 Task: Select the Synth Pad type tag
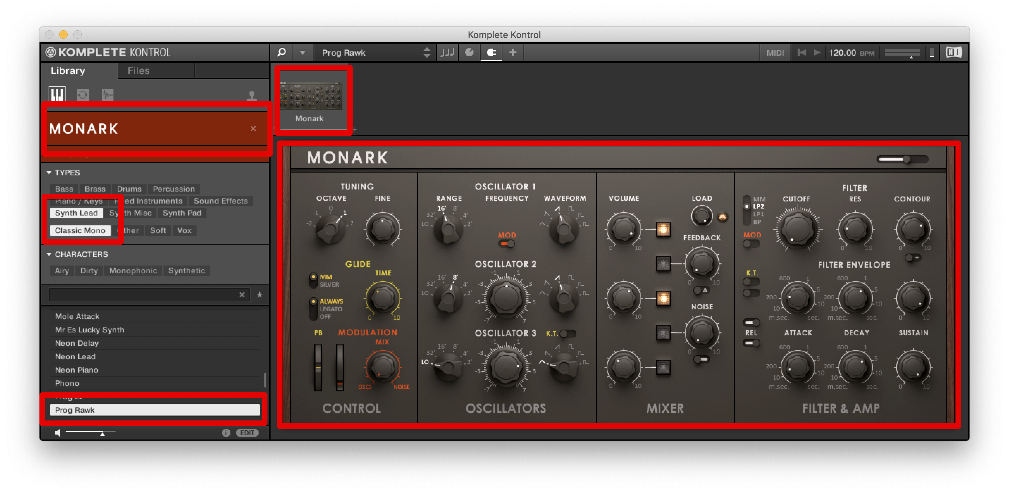182,213
